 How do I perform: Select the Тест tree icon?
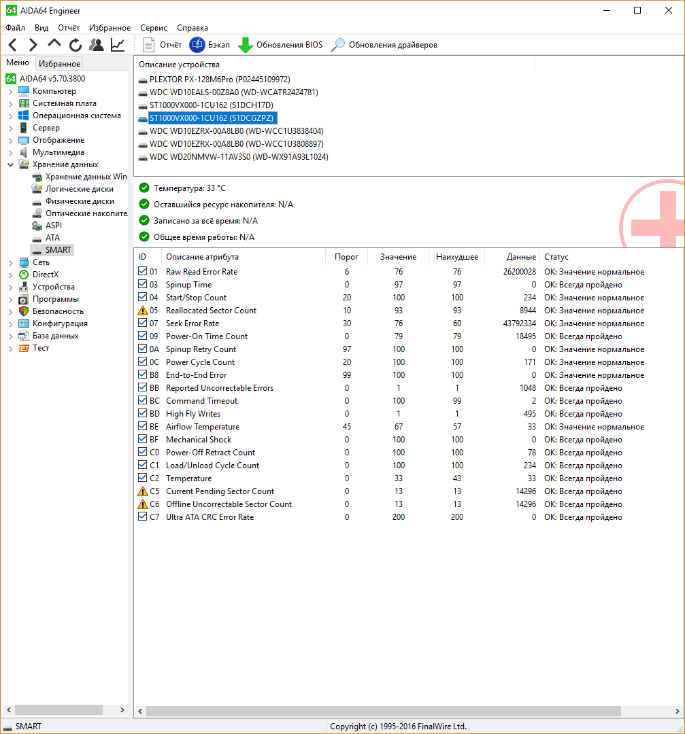[23, 348]
